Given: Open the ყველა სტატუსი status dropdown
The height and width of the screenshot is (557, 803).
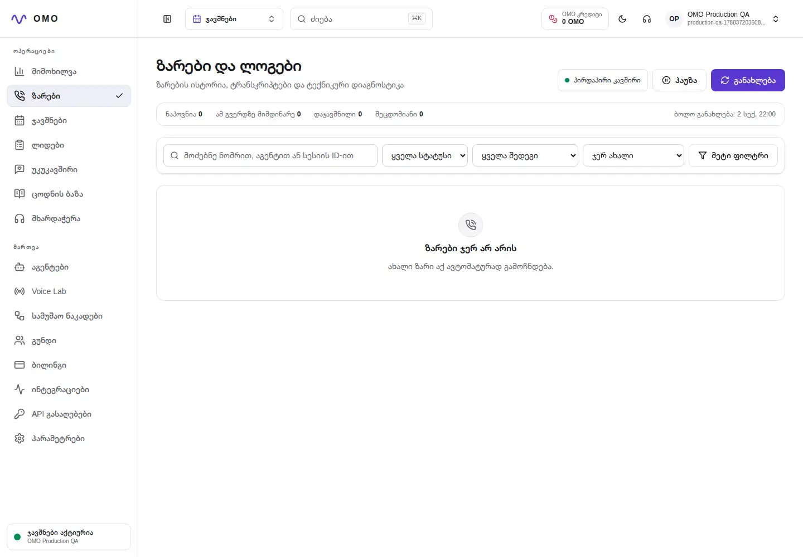Looking at the screenshot, I should click(x=425, y=155).
